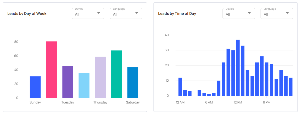Screen dimensions: 301x114
Task: Select the purple Tuesday bar
Action: [x=68, y=82]
